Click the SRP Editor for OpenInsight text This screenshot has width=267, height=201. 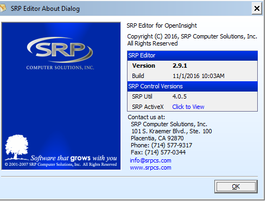pyautogui.click(x=162, y=25)
